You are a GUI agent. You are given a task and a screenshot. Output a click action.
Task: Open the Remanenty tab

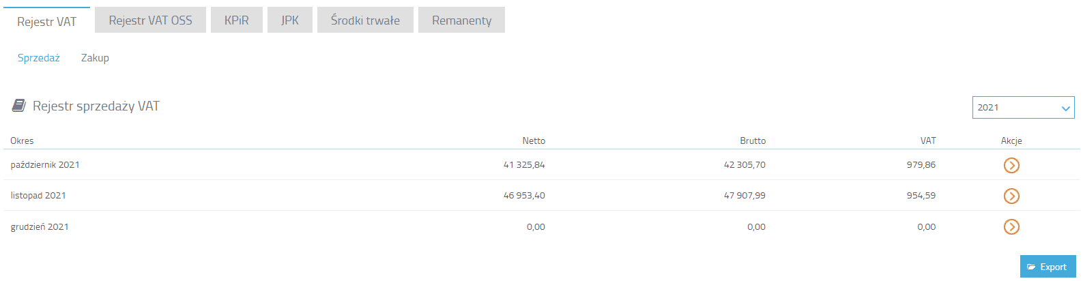461,20
